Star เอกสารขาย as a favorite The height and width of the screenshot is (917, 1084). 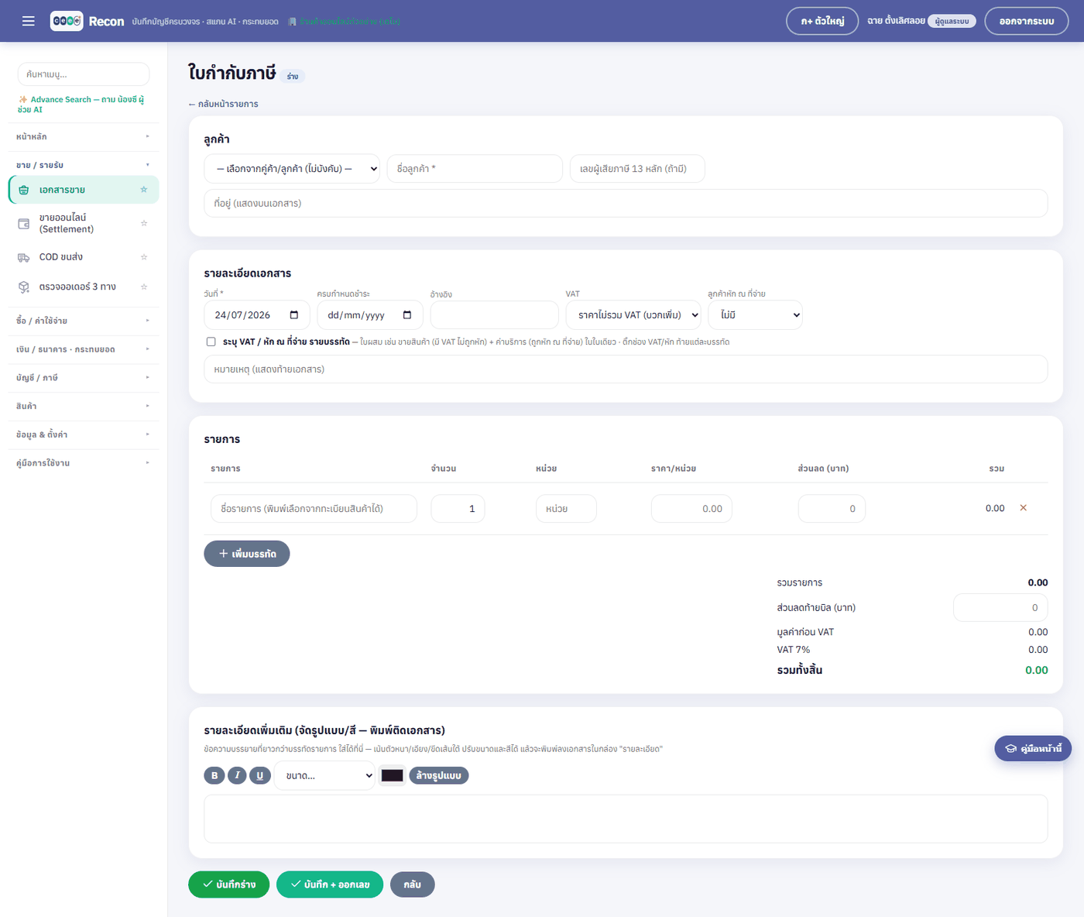click(x=144, y=190)
